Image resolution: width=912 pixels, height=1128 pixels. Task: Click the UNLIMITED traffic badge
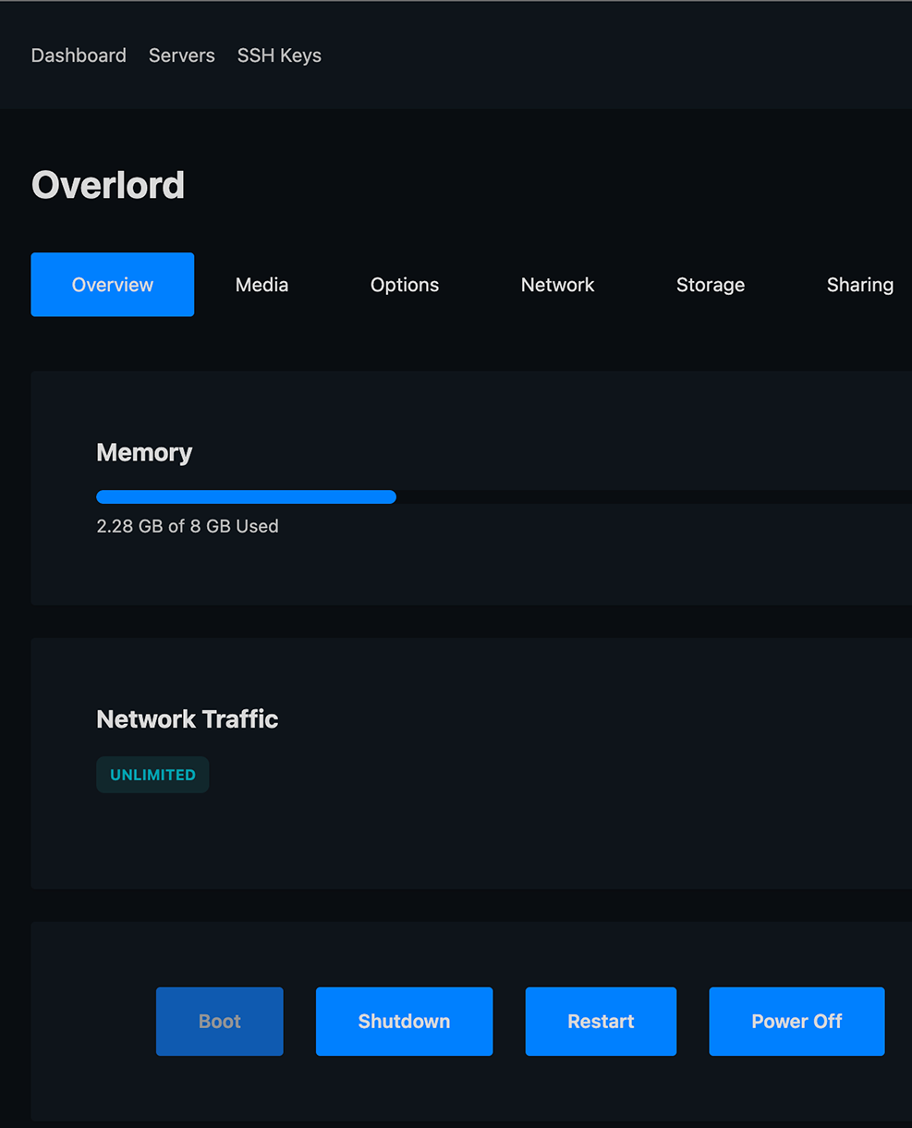pos(152,775)
